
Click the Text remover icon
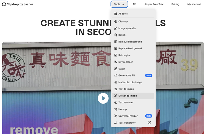coord(116,102)
